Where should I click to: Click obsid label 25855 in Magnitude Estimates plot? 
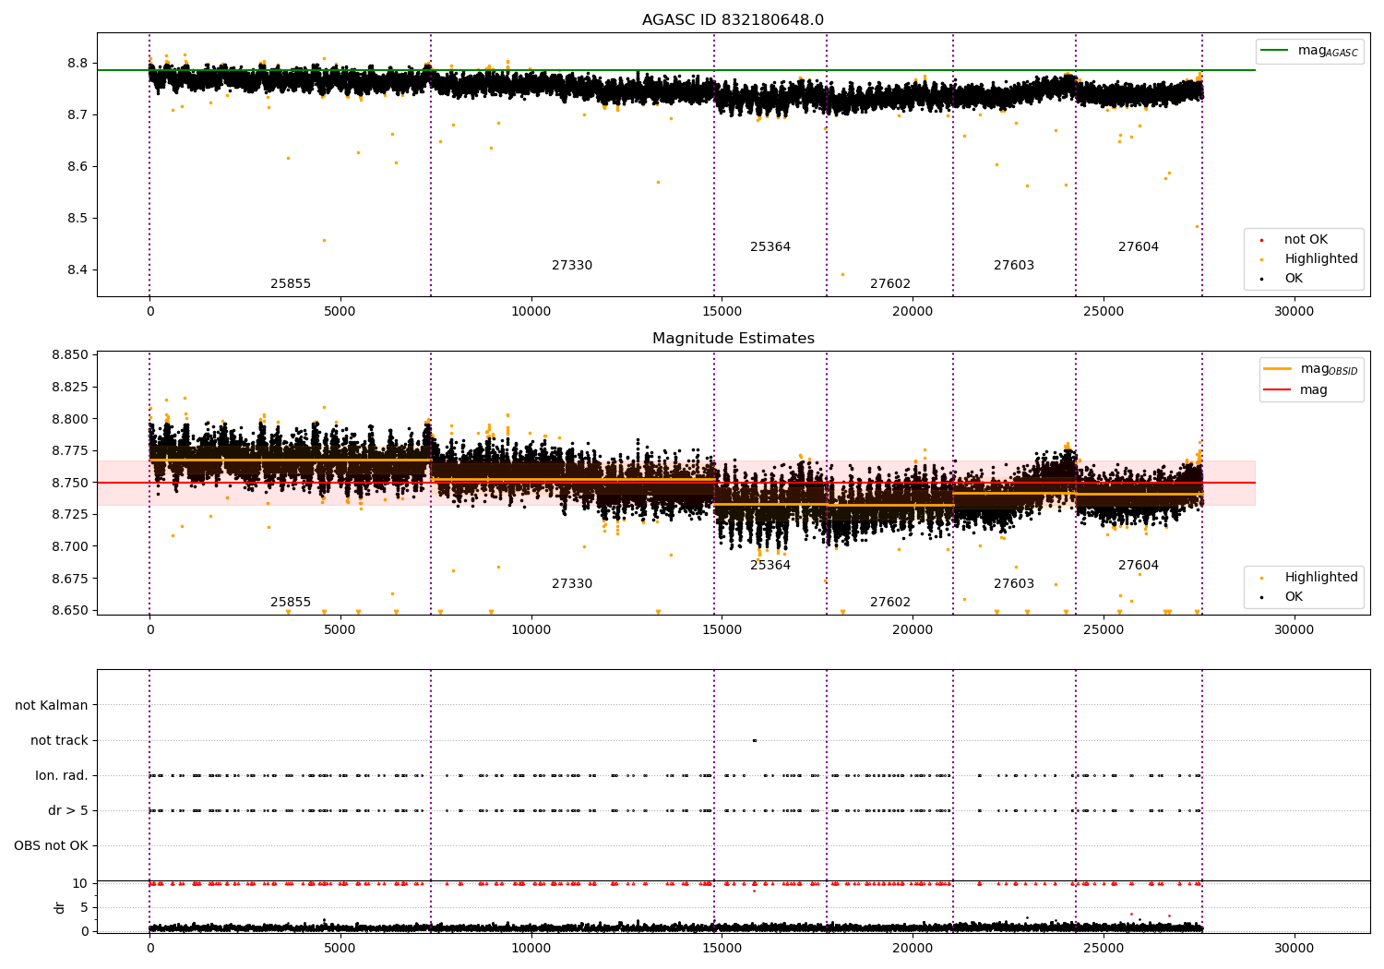[x=291, y=603]
